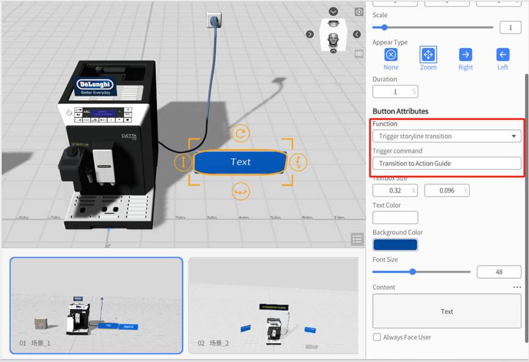Image resolution: width=529 pixels, height=362 pixels.
Task: Click the focus view icon at viewport top-right
Action: click(359, 12)
